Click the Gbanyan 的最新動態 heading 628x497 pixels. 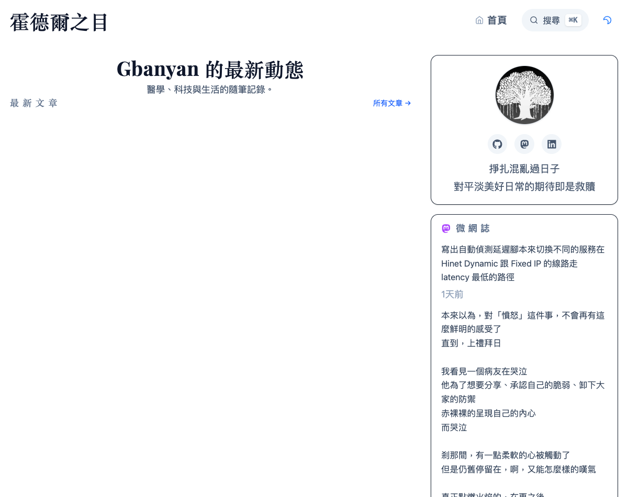[x=210, y=69]
